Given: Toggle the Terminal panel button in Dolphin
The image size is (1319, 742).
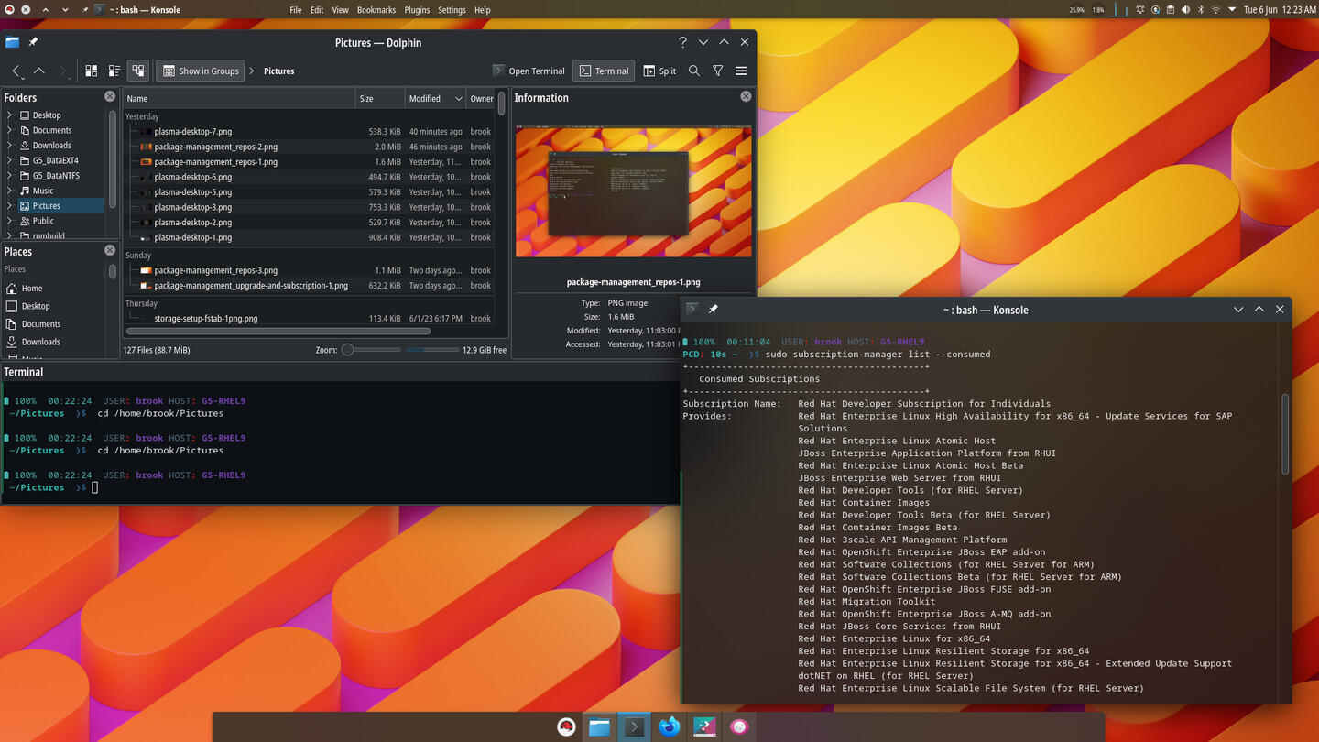Looking at the screenshot, I should coord(605,71).
